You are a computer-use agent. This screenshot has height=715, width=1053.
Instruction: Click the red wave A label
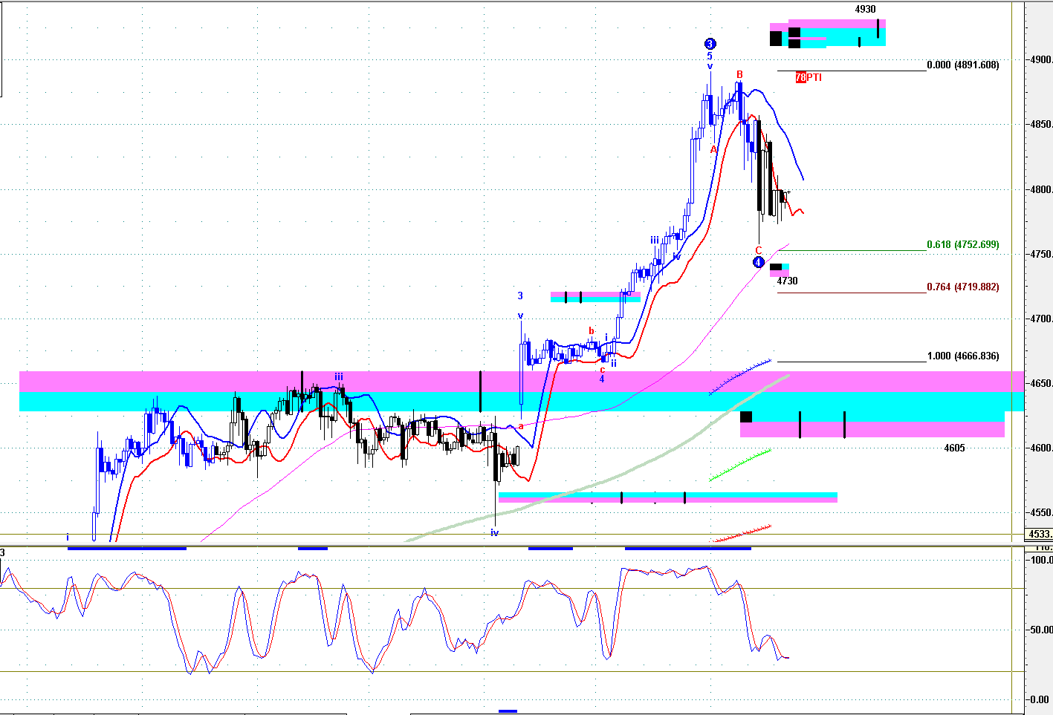point(713,149)
